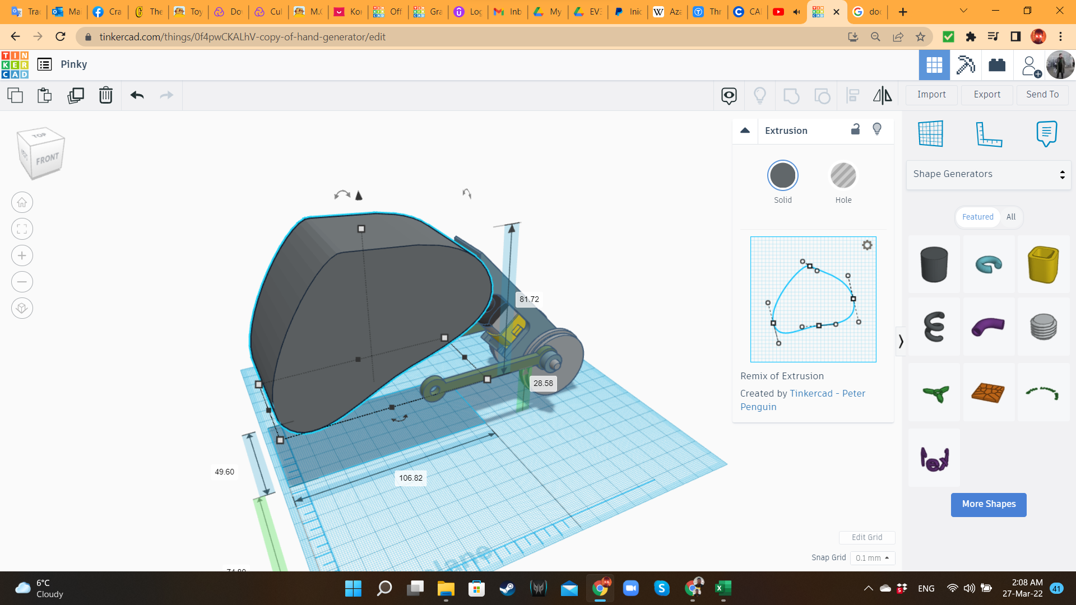Image resolution: width=1076 pixels, height=605 pixels.
Task: Select the Featured tab
Action: 977,217
